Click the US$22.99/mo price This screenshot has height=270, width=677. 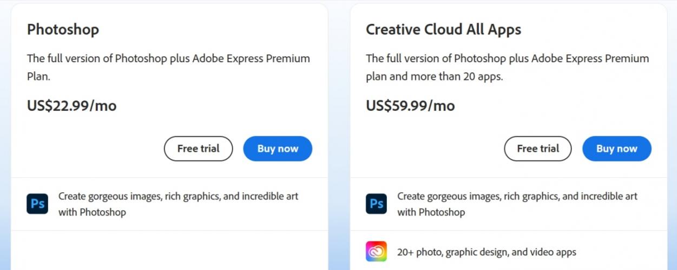click(72, 106)
